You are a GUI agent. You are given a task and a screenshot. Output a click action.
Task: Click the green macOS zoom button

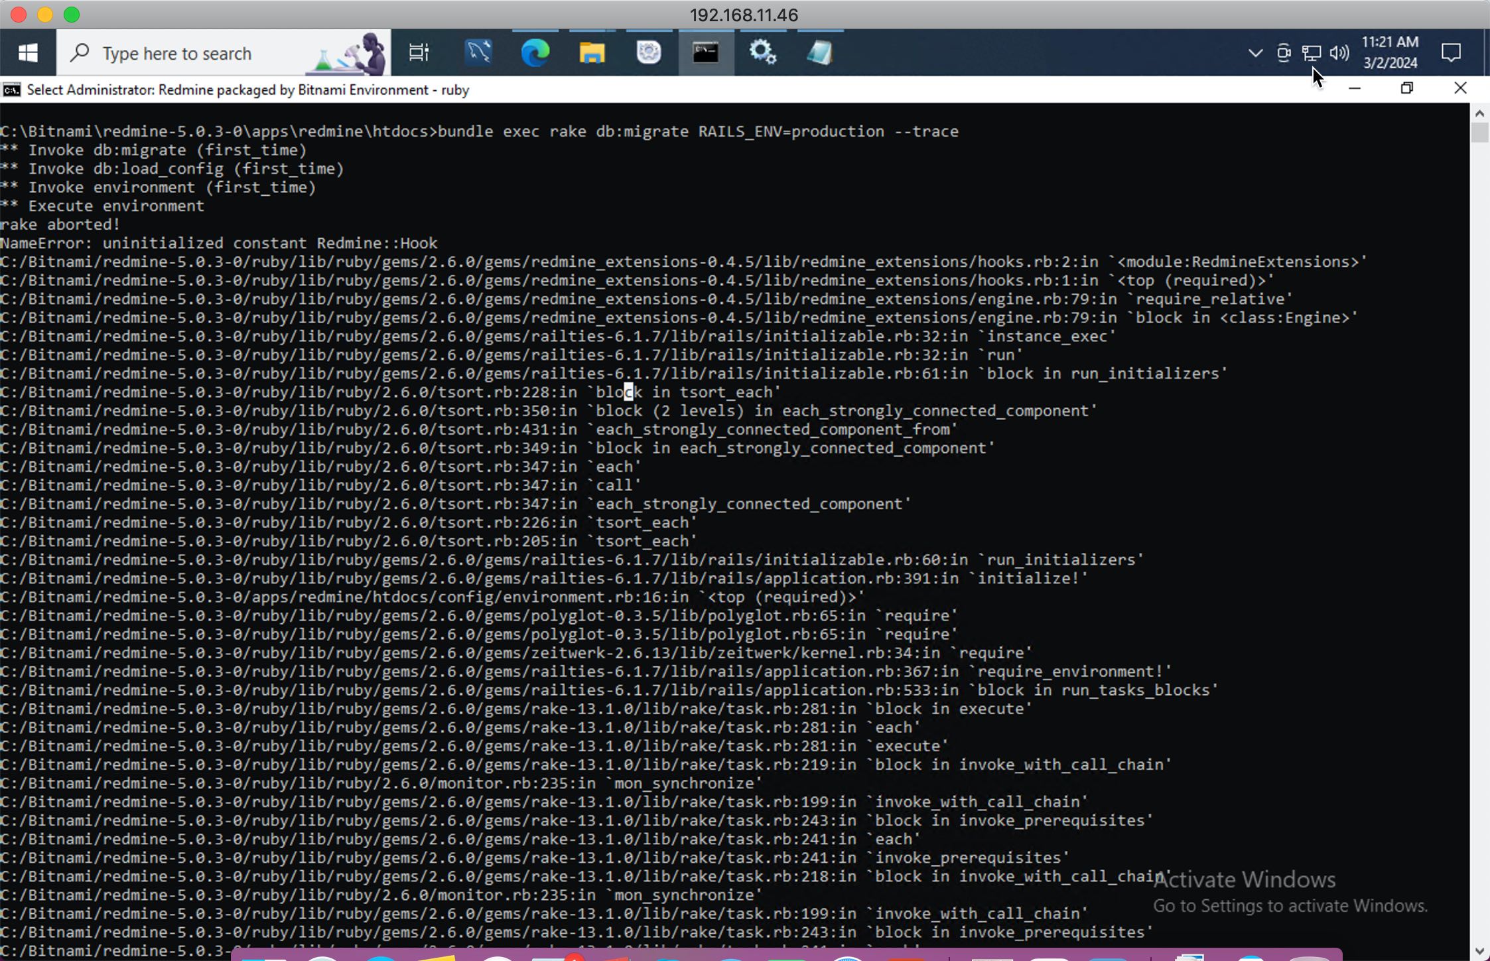[x=72, y=15]
